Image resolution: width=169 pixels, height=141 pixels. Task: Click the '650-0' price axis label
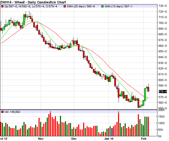(x=163, y=51)
